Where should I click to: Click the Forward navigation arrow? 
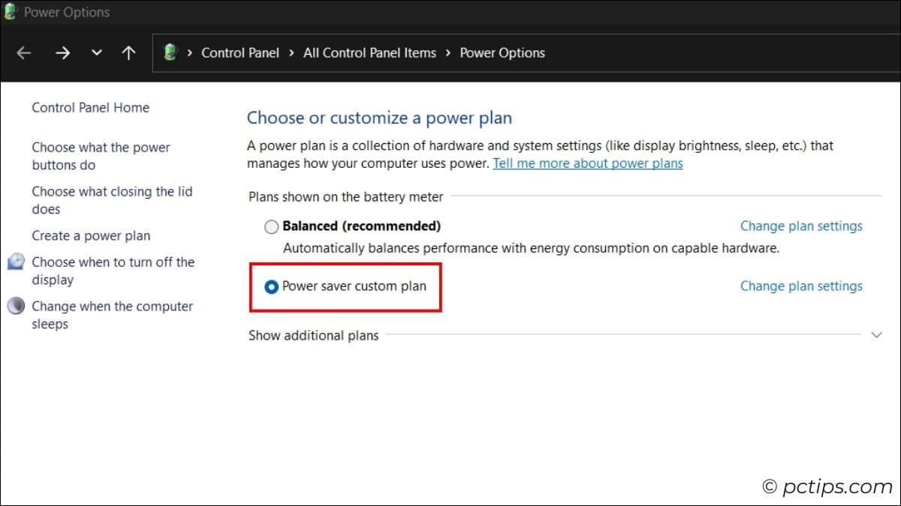62,52
